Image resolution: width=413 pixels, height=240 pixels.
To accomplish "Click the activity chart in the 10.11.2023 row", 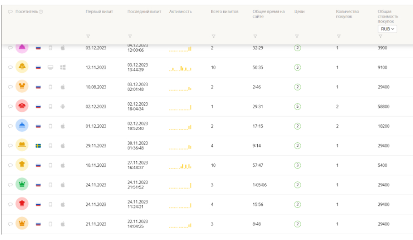I will (x=180, y=166).
